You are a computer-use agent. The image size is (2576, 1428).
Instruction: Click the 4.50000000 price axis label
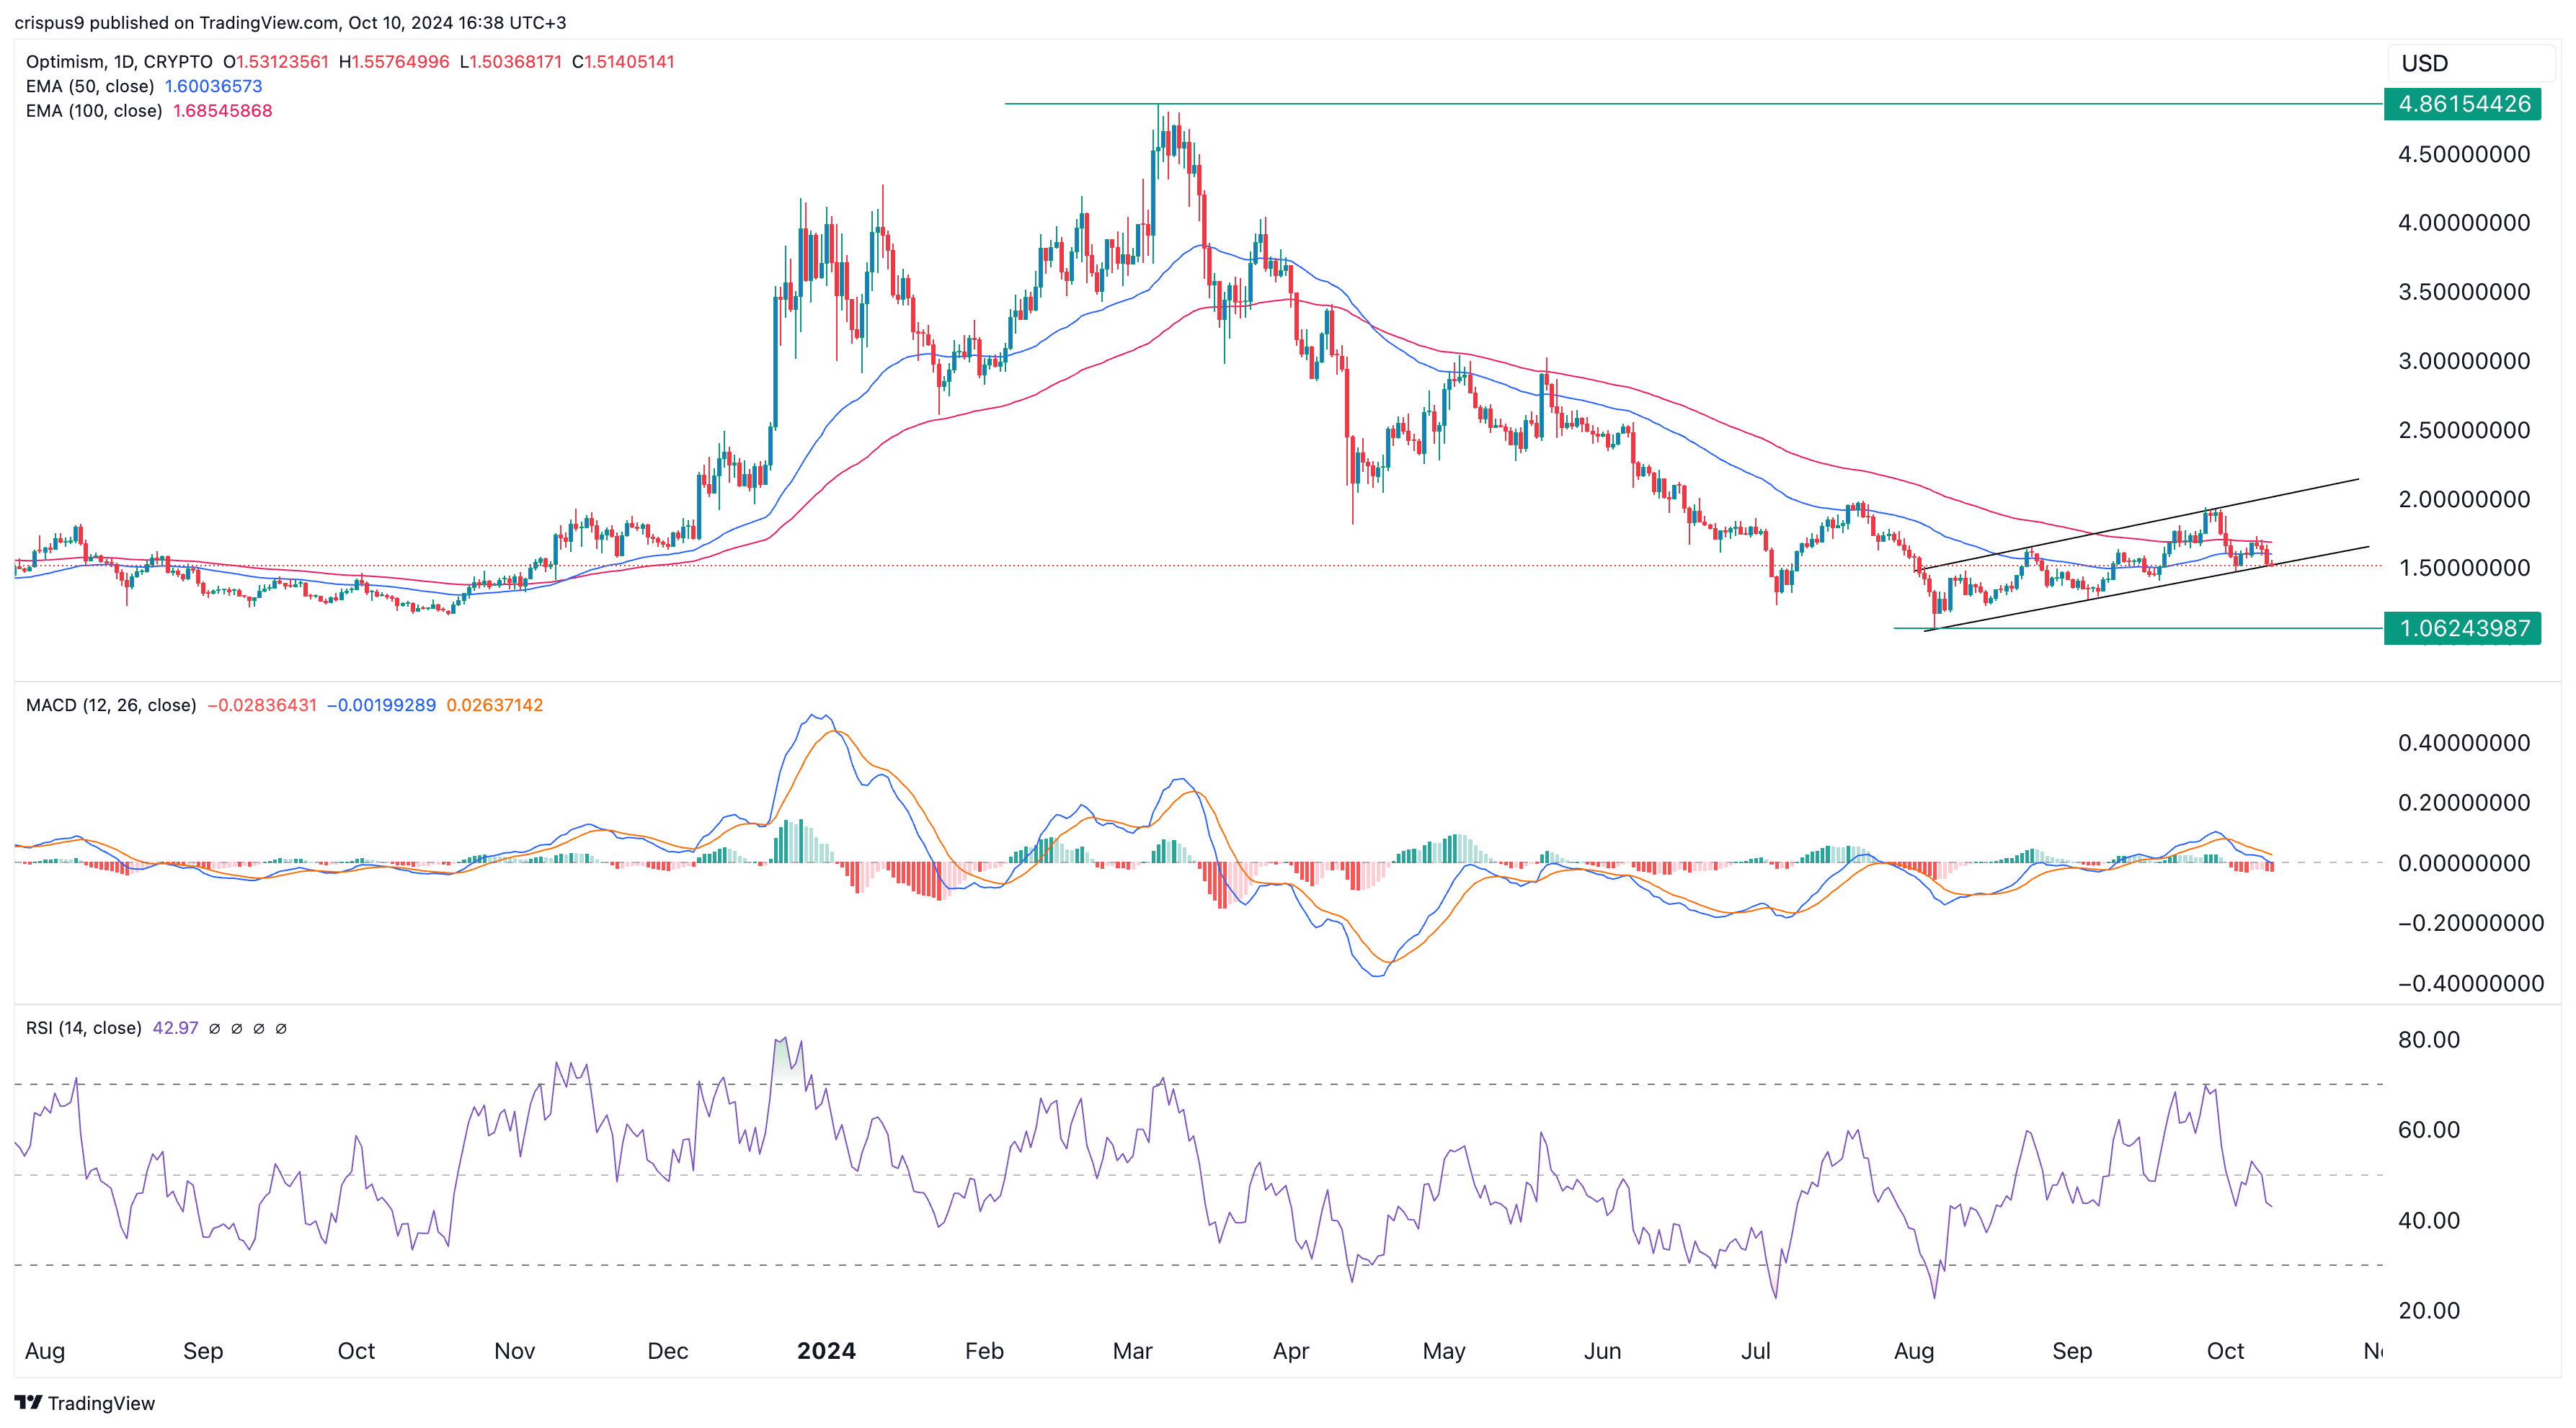click(x=2464, y=155)
